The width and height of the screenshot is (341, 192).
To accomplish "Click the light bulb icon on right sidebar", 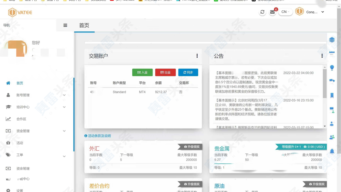I will 332,67.
